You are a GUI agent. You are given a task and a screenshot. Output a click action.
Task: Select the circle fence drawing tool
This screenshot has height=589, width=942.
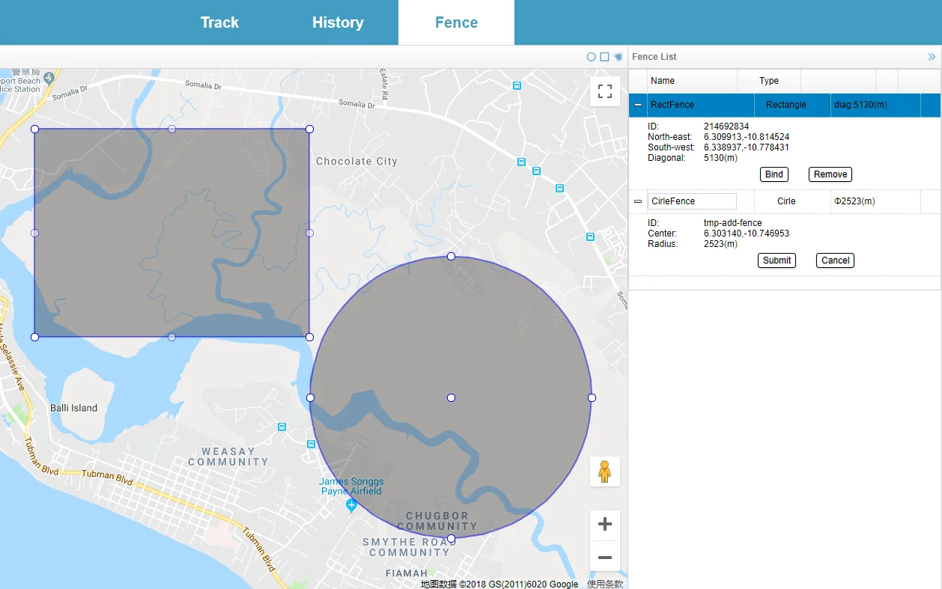click(x=591, y=57)
